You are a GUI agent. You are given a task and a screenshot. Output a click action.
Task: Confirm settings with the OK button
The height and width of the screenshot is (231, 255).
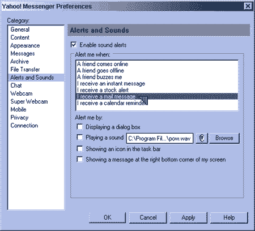(107, 217)
